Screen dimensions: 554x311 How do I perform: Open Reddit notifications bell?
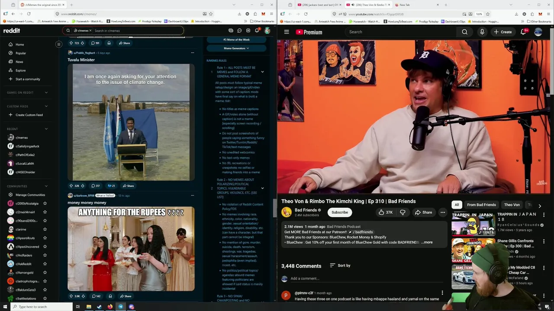tap(257, 31)
